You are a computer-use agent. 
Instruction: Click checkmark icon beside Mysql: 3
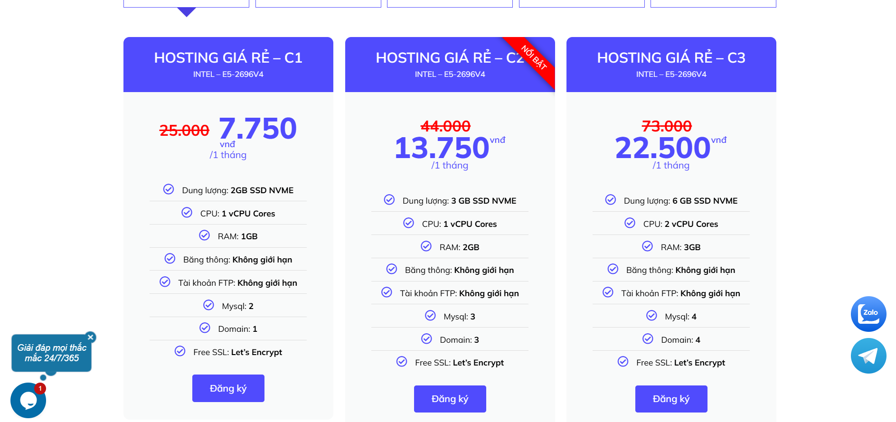click(x=430, y=316)
